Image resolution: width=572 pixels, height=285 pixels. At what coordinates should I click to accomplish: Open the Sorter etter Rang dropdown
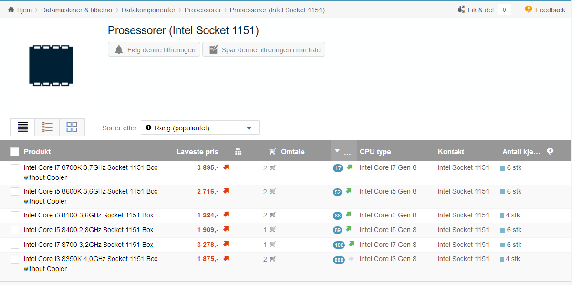click(200, 128)
